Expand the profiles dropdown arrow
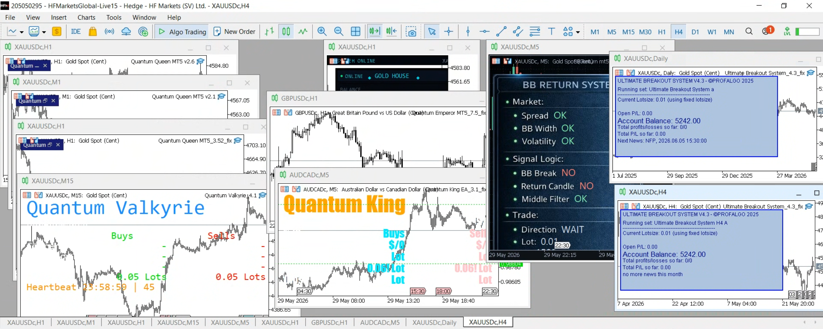Viewport: 823px width, 329px height. click(44, 32)
